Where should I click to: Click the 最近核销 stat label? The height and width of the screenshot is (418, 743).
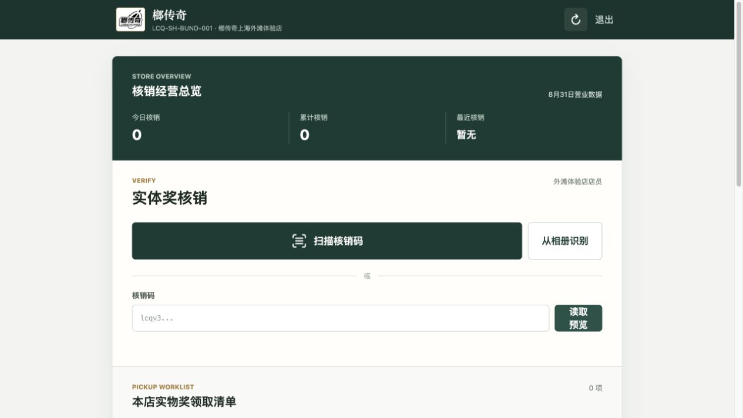tap(470, 117)
